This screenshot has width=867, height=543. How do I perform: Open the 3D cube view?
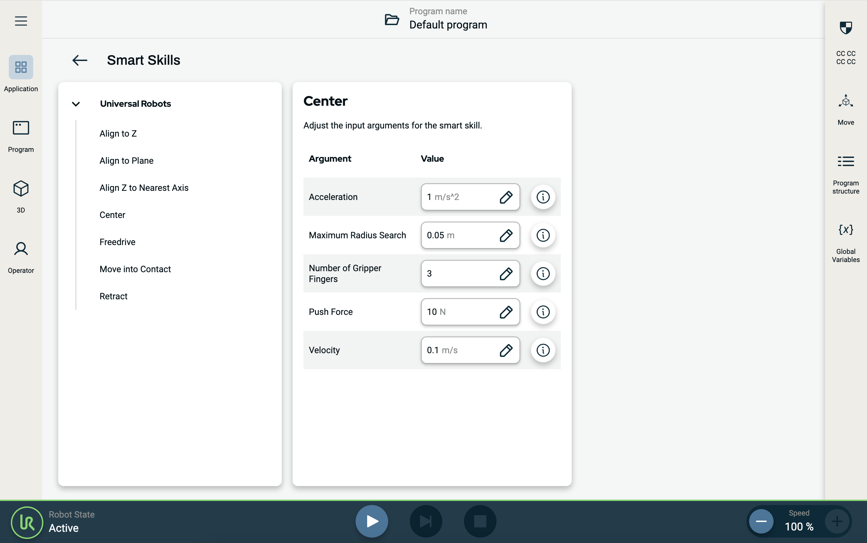click(x=21, y=188)
